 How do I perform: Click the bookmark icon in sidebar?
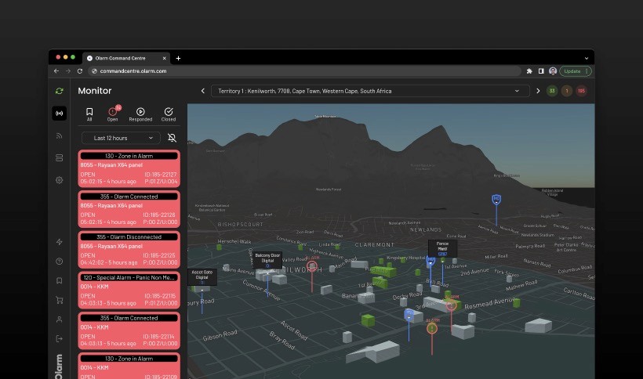[x=60, y=280]
